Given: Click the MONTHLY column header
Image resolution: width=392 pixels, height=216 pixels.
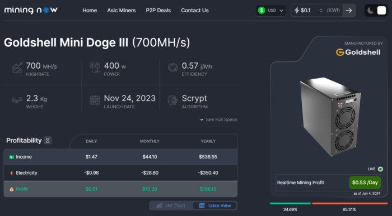Looking at the screenshot, I should tap(150, 141).
